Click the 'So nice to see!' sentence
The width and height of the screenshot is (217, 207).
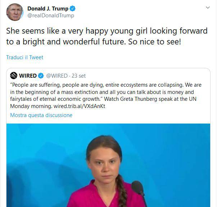(155, 42)
